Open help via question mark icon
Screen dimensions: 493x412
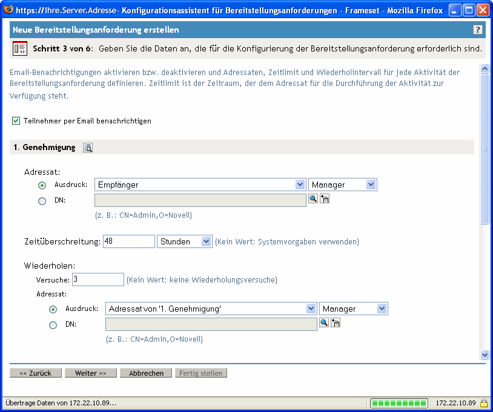pyautogui.click(x=477, y=30)
